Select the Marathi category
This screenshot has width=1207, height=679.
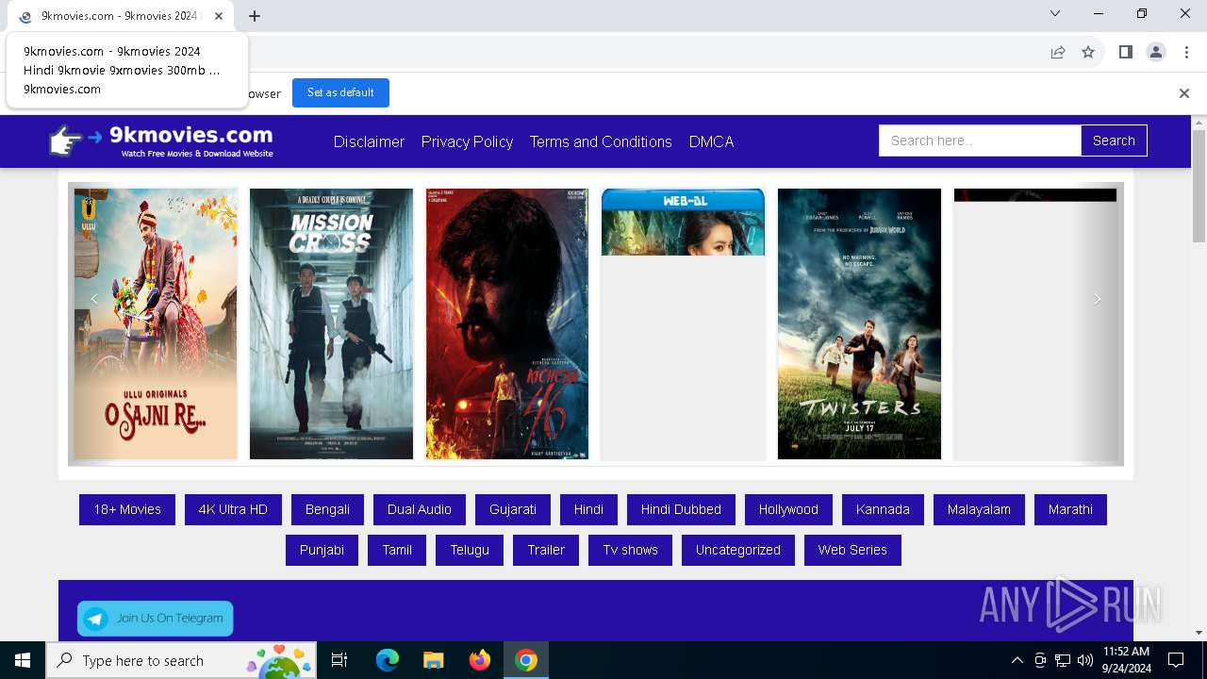(1070, 509)
